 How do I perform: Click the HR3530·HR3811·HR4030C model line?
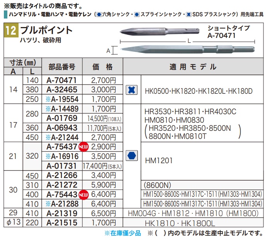[x=190, y=112]
